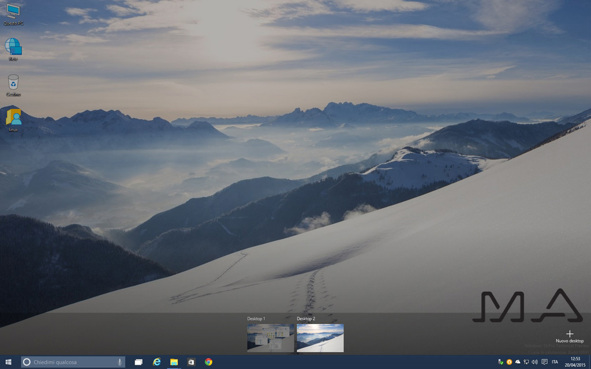Change input language via ITA indicator
This screenshot has width=591, height=369.
(555, 362)
